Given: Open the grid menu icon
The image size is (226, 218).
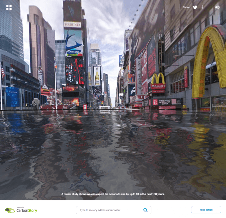Looking at the screenshot, I should (9, 7).
